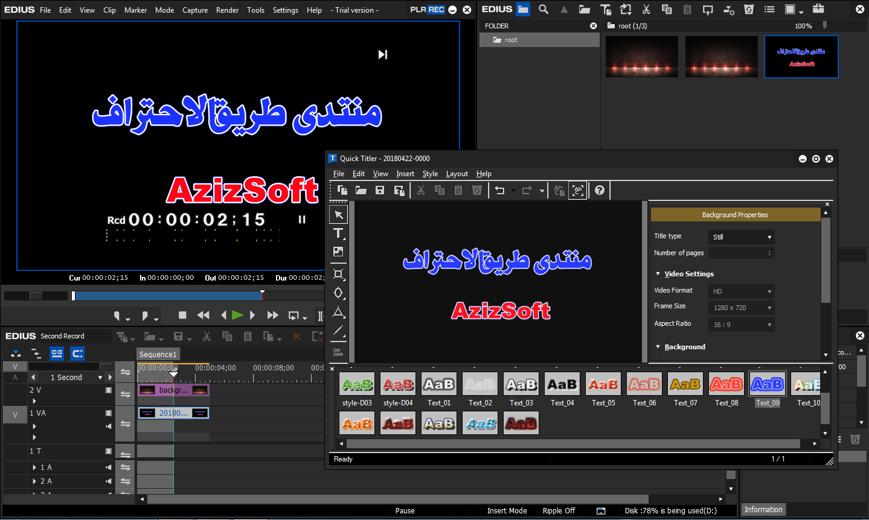Pick the Line drawing tool

(x=338, y=331)
